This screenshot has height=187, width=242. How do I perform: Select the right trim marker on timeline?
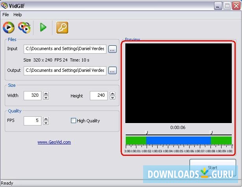211,133
